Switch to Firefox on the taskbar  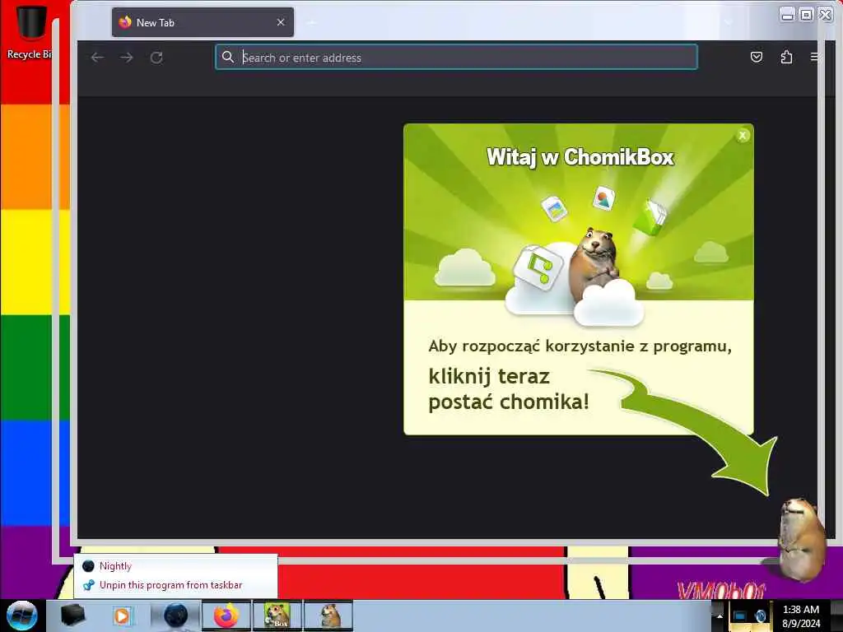tap(226, 616)
